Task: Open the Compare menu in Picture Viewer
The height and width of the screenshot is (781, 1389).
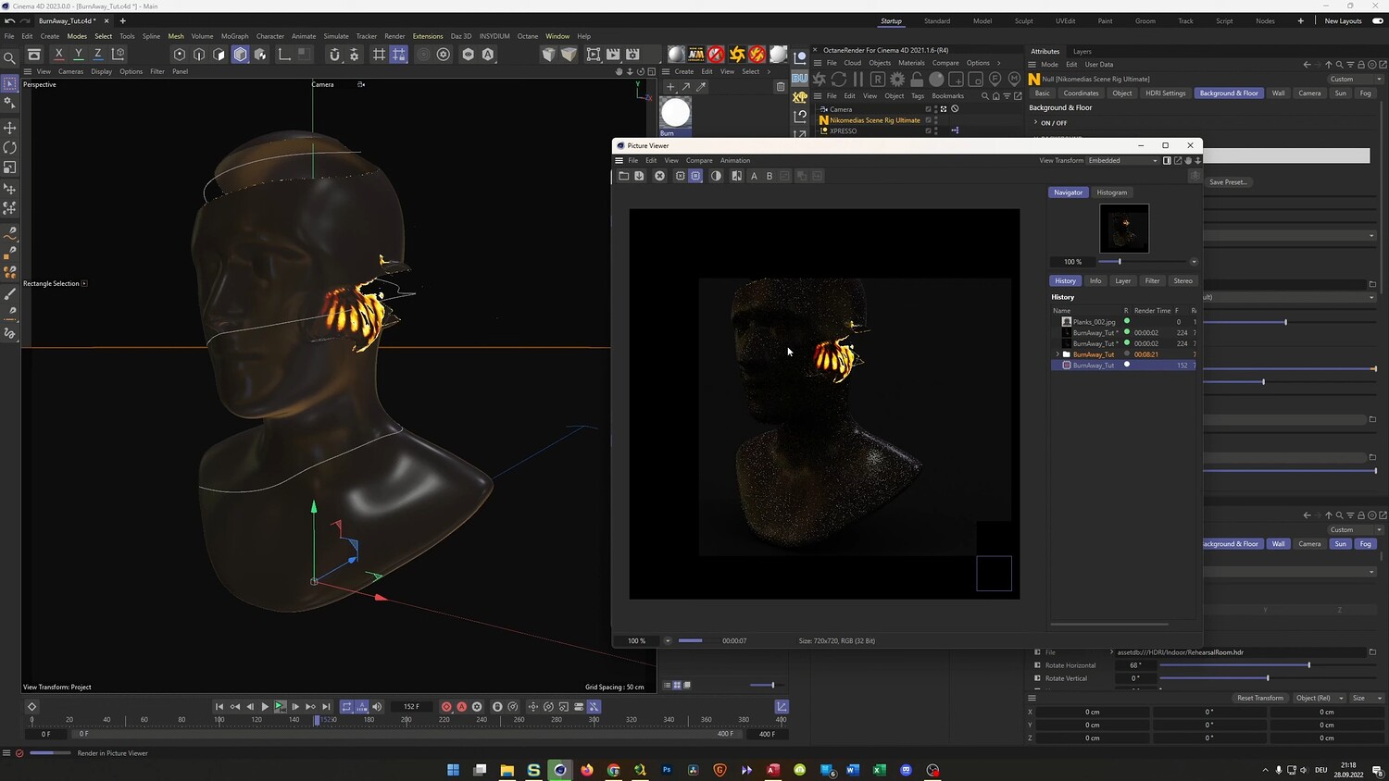Action: (699, 160)
